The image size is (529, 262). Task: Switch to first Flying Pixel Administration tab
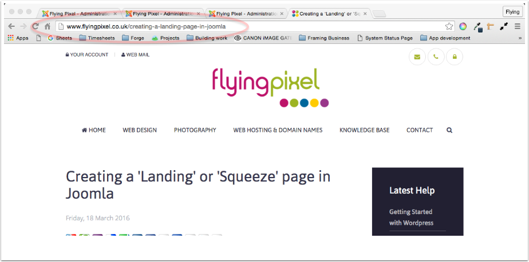tap(80, 14)
